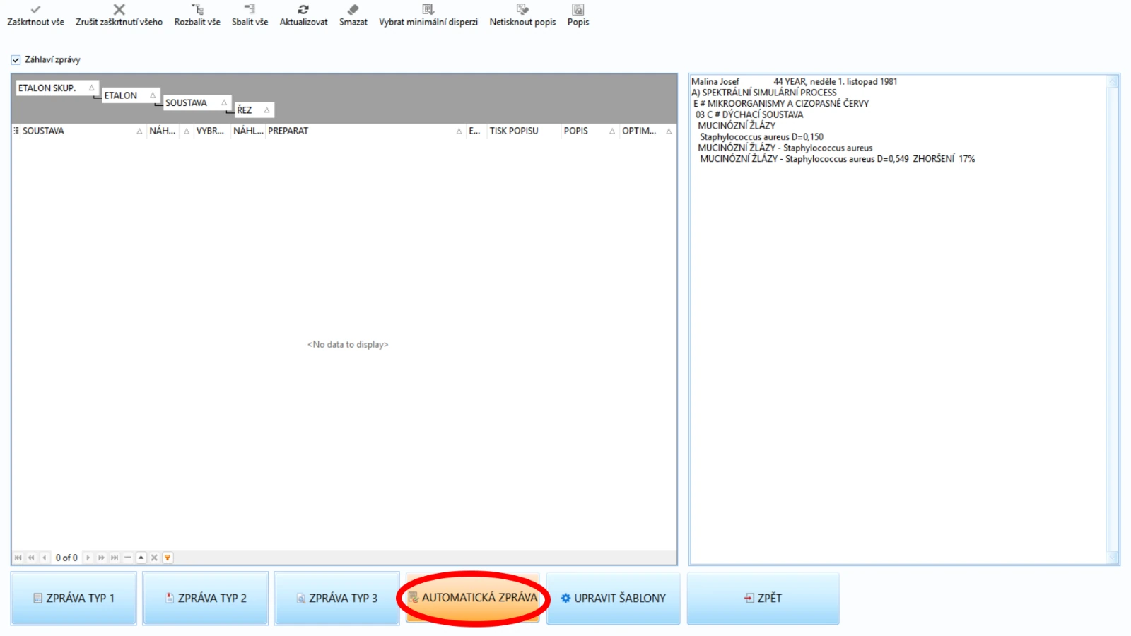This screenshot has width=1131, height=636.
Task: Open UPRAVIT ŠABLONY template editor
Action: pyautogui.click(x=614, y=598)
